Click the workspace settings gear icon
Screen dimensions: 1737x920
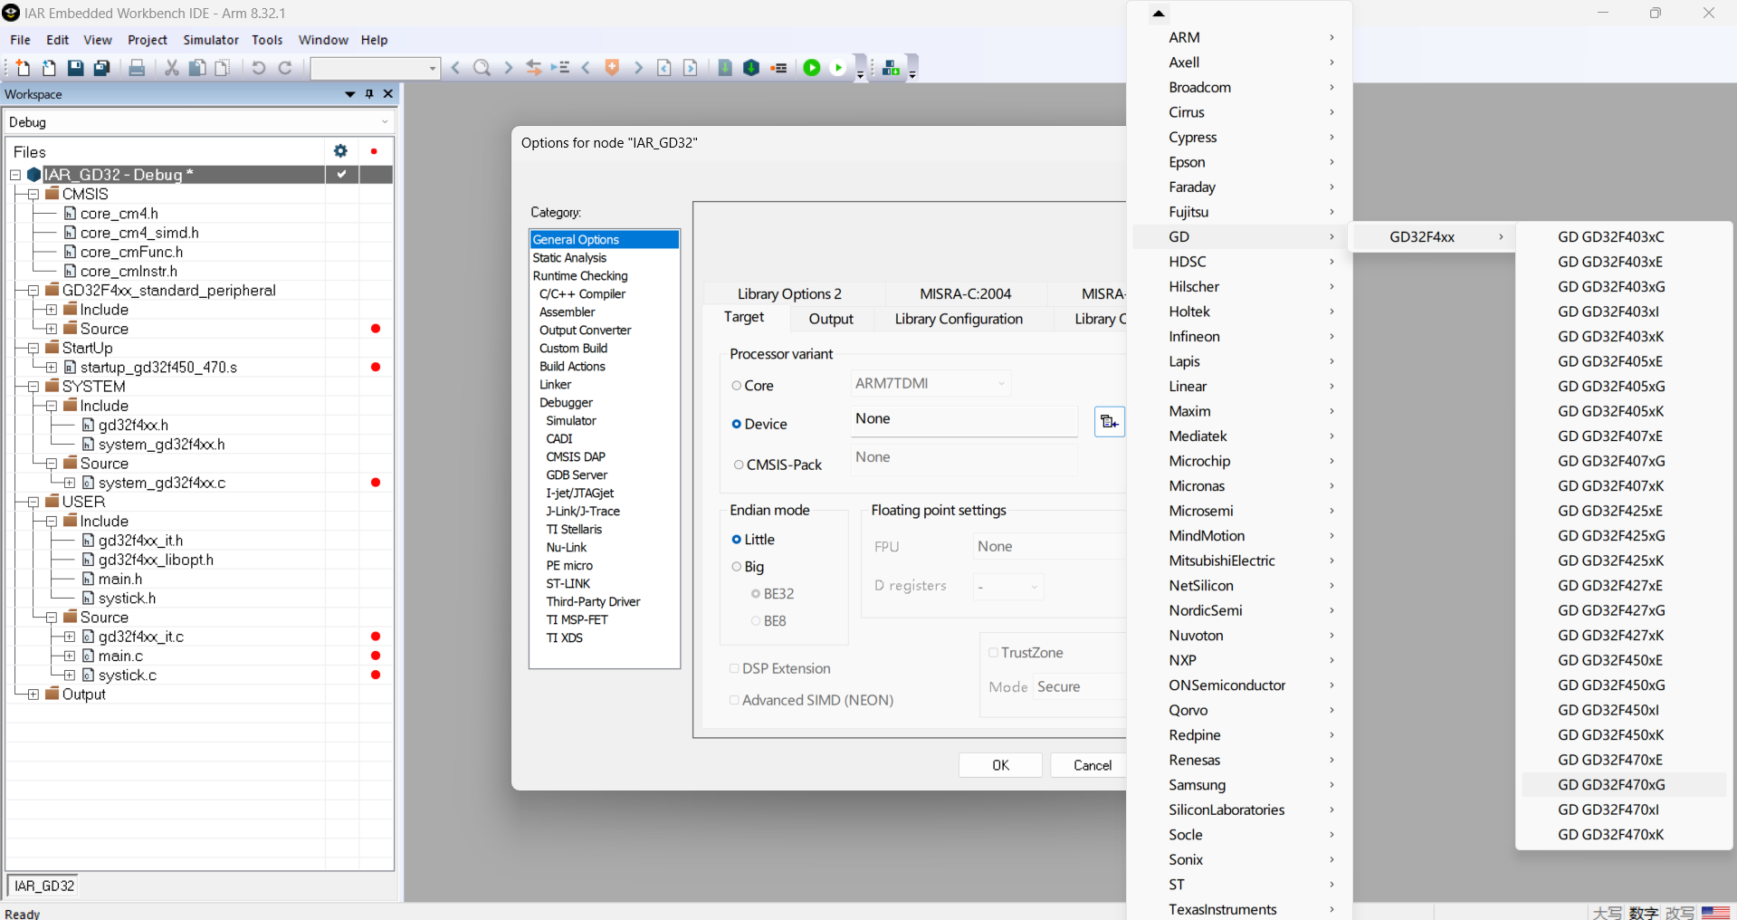pyautogui.click(x=340, y=151)
